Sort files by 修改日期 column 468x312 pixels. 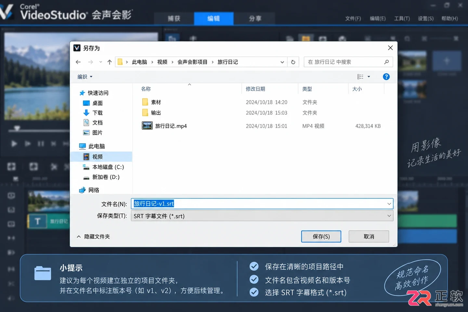(x=255, y=89)
